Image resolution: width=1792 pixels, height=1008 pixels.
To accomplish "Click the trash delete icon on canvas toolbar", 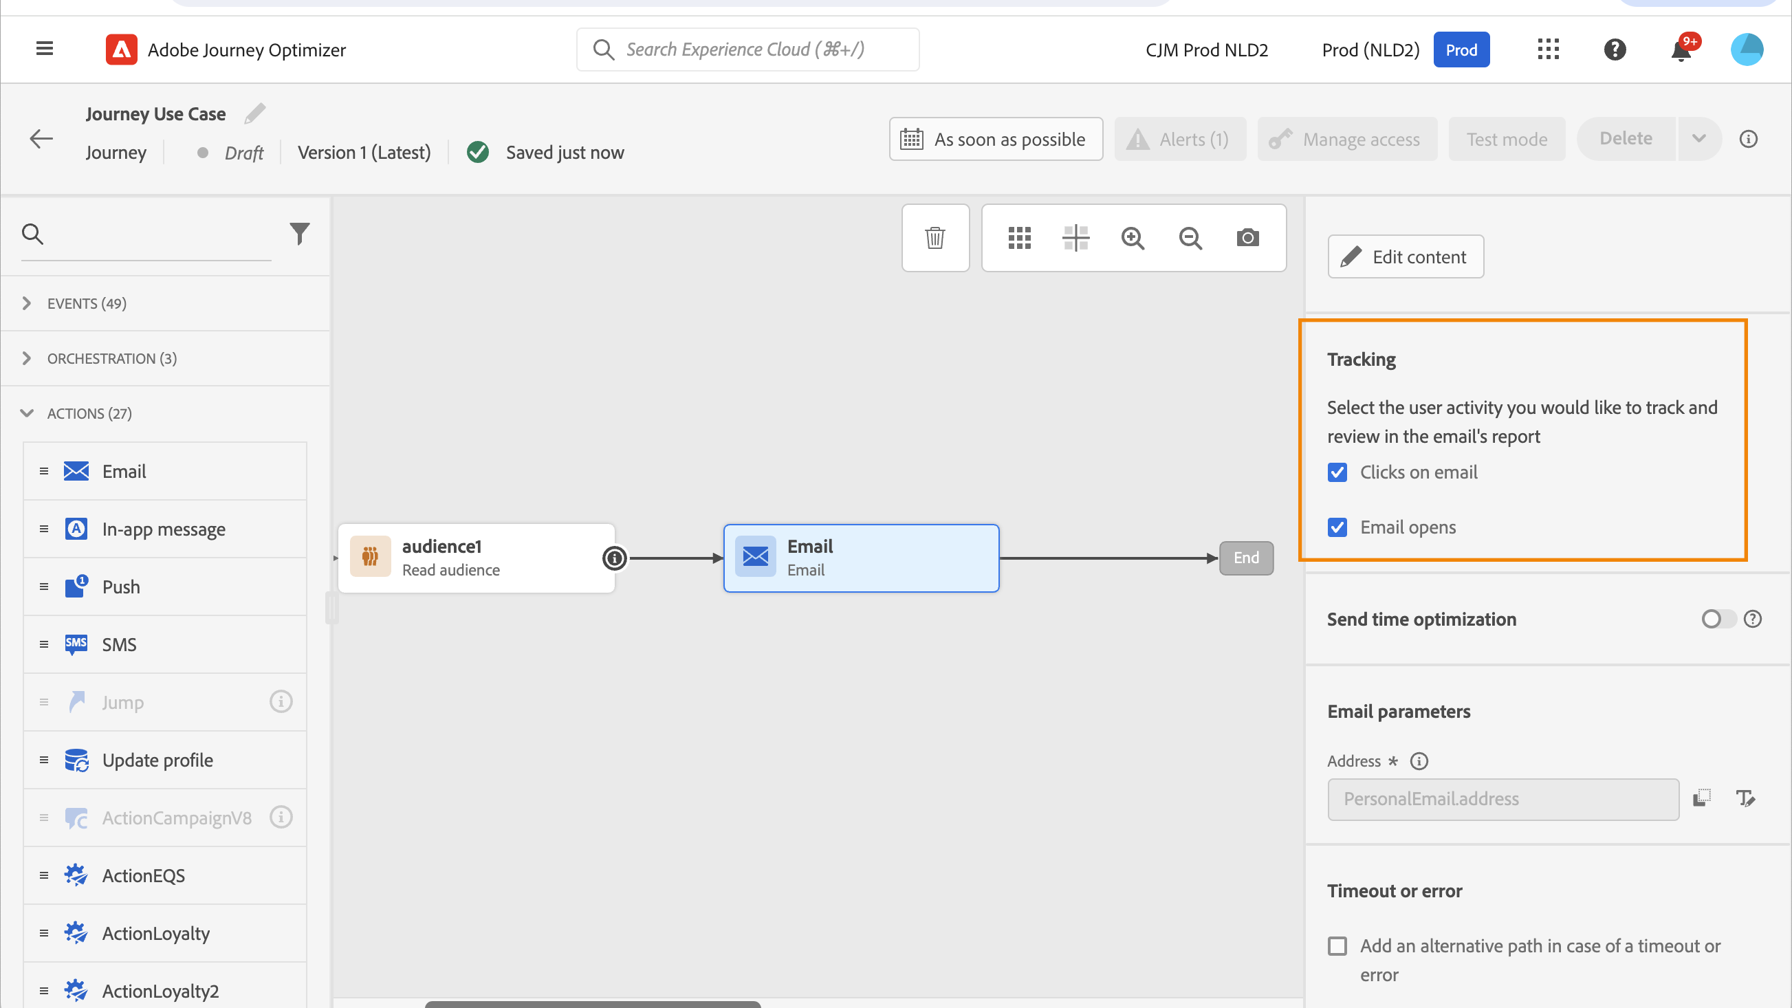I will pyautogui.click(x=935, y=238).
